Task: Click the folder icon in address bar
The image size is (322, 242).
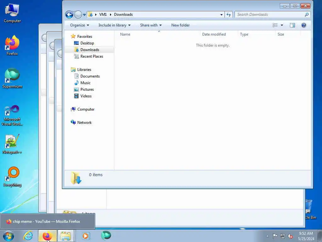Action: pos(90,14)
